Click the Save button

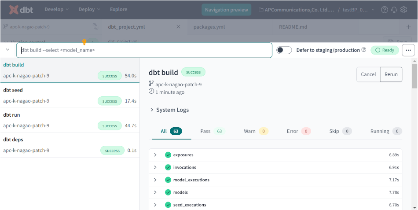click(397, 41)
